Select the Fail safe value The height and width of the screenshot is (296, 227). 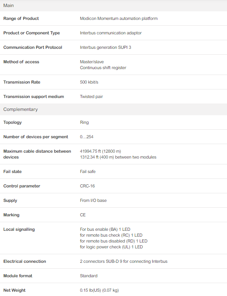tap(88, 171)
